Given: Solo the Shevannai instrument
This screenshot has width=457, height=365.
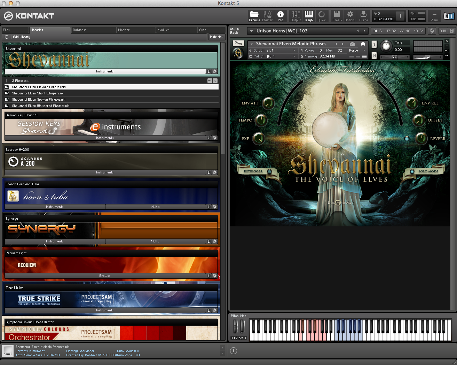Looking at the screenshot, I should tap(374, 45).
